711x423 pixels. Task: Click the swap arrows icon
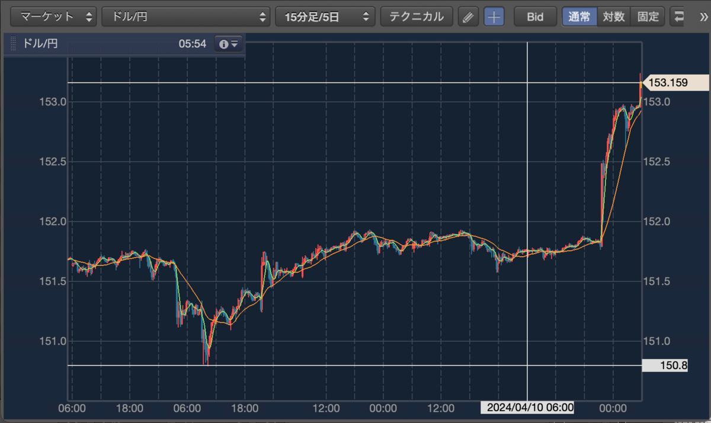[678, 17]
